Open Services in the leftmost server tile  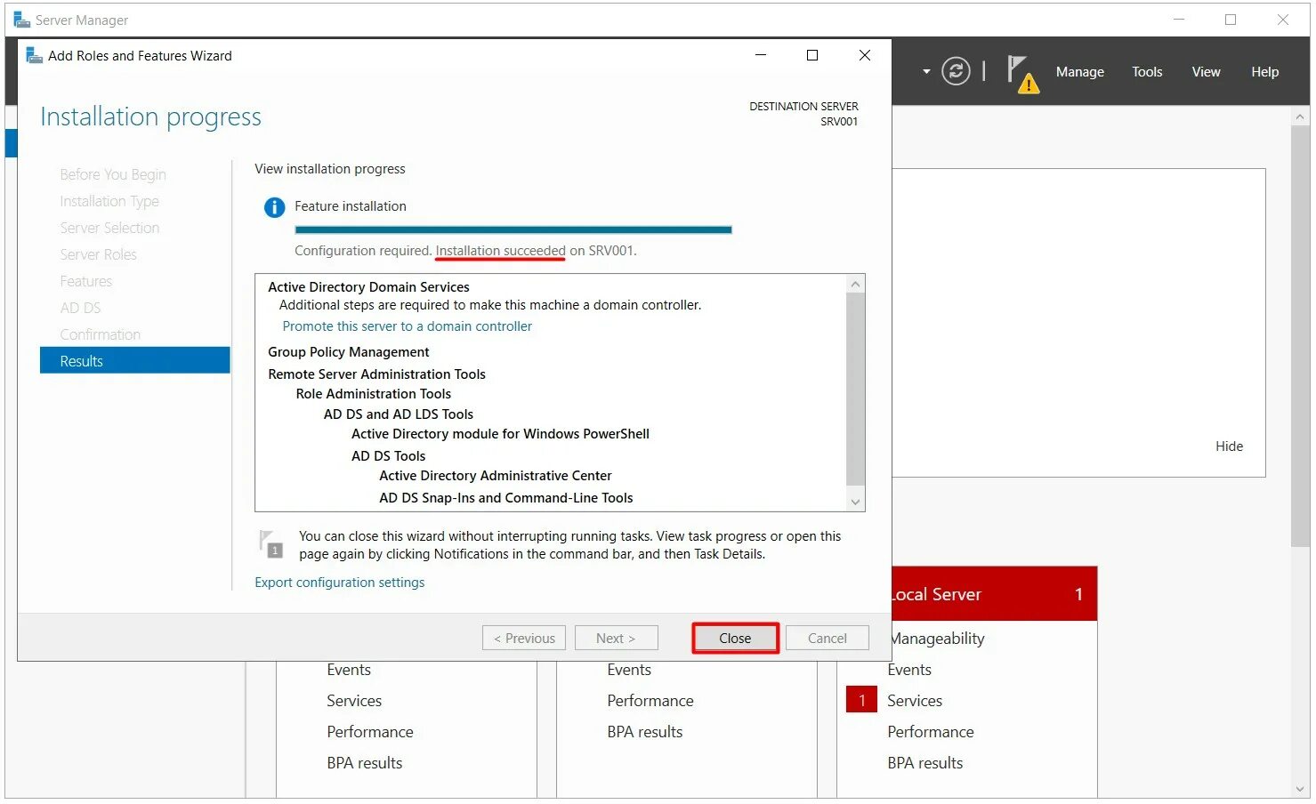[x=354, y=701]
